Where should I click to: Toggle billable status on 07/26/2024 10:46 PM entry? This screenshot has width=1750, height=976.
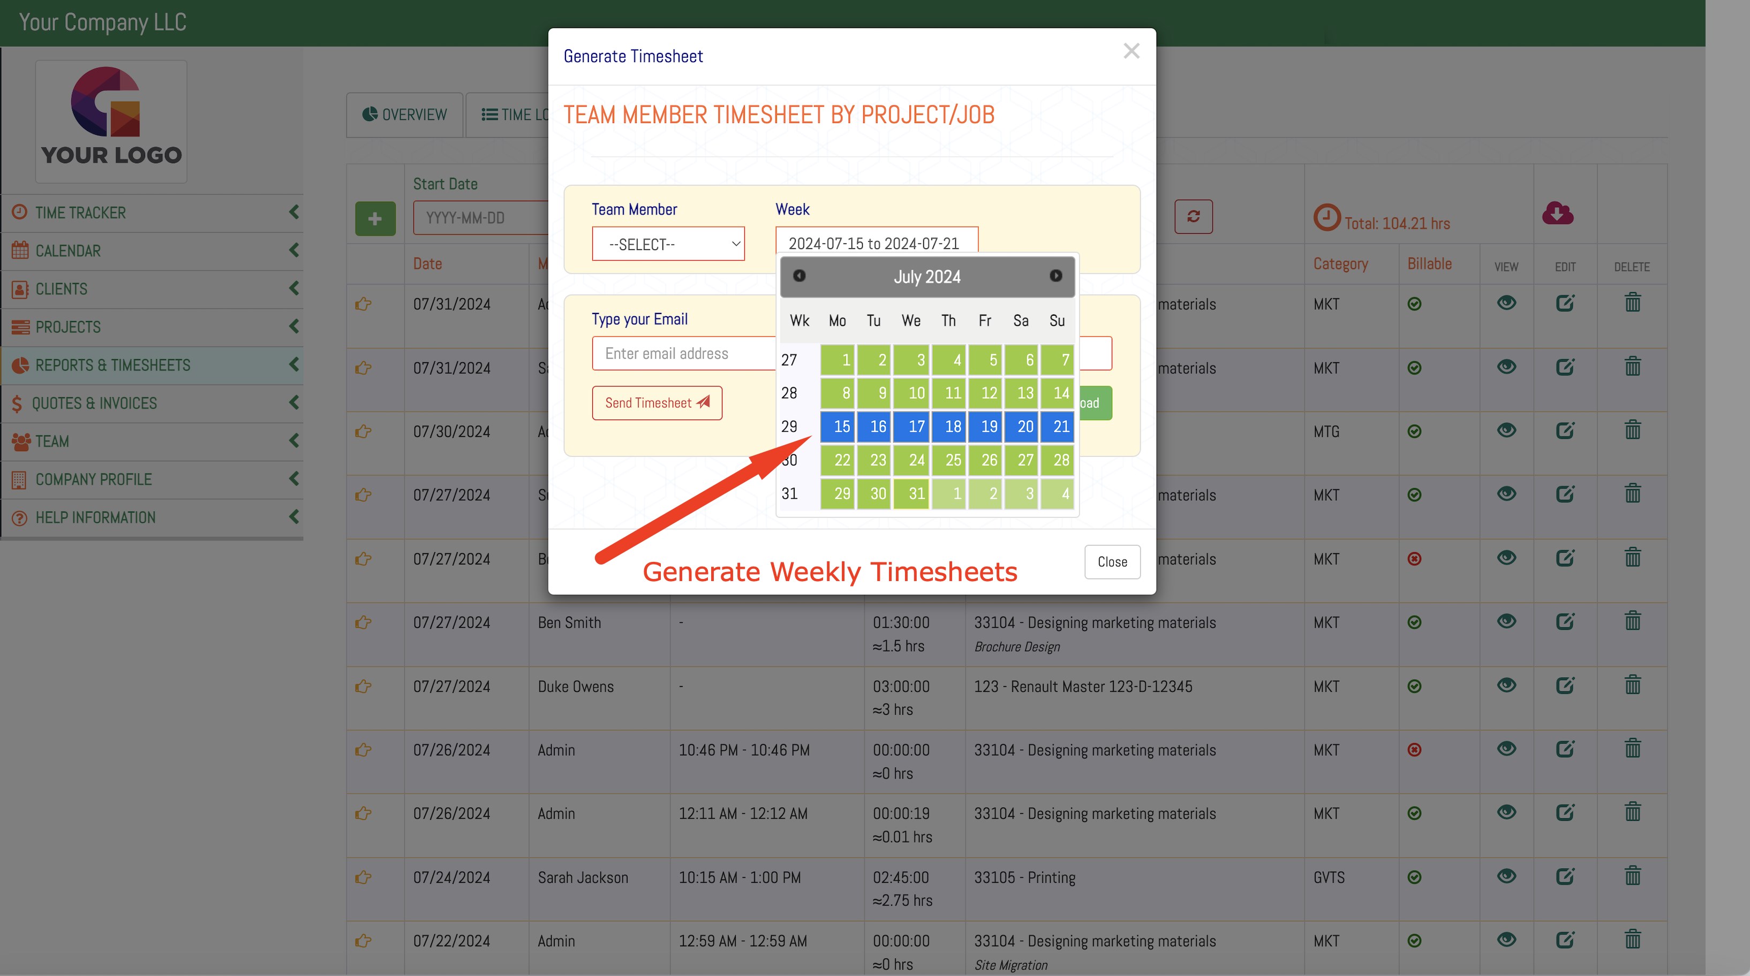(1414, 749)
